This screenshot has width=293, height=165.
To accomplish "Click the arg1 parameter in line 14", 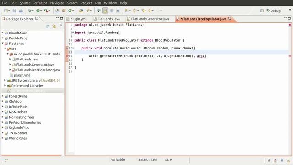I will tap(201, 56).
